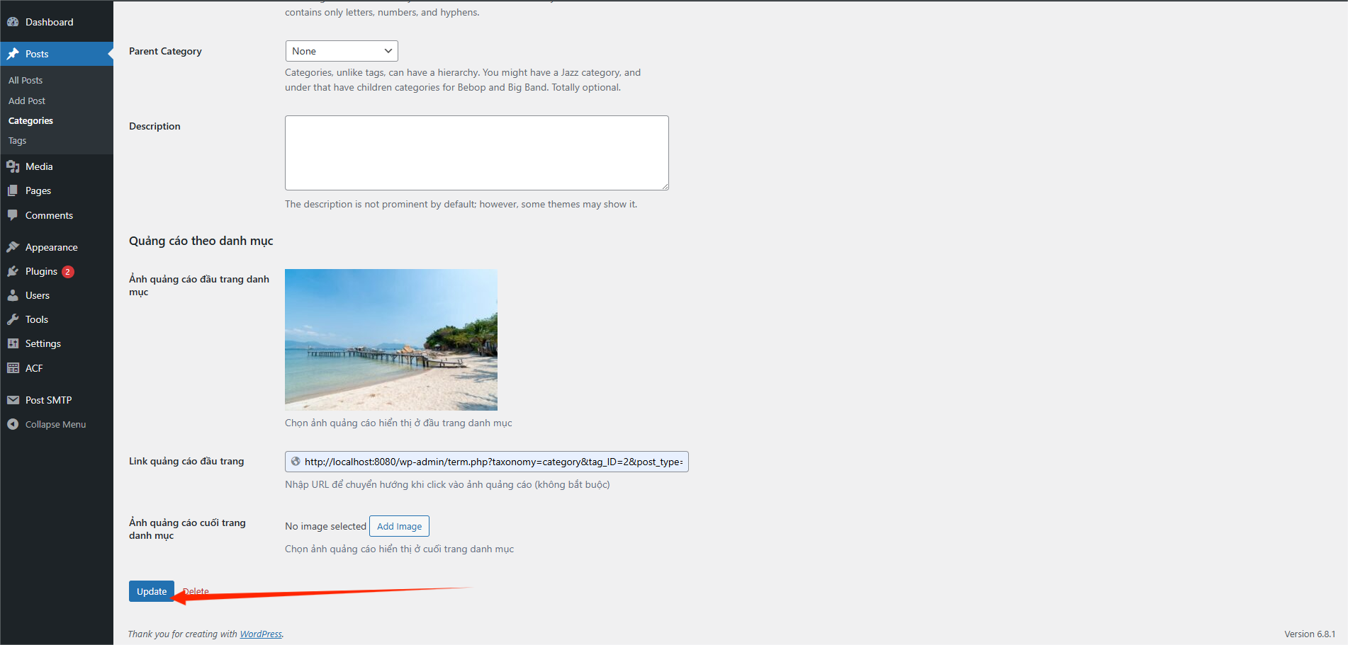Select Add Post in Posts submenu
Image resolution: width=1348 pixels, height=645 pixels.
(x=27, y=101)
